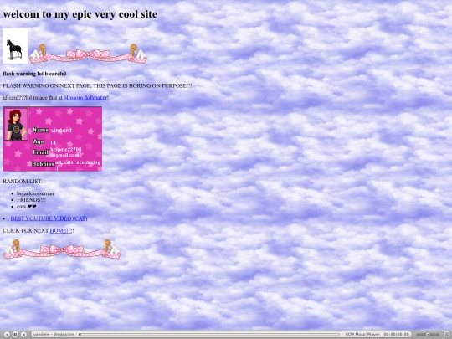Open the BEST YOUTUBE VIDEO (CAT) link
The image size is (452, 339).
pyautogui.click(x=49, y=218)
